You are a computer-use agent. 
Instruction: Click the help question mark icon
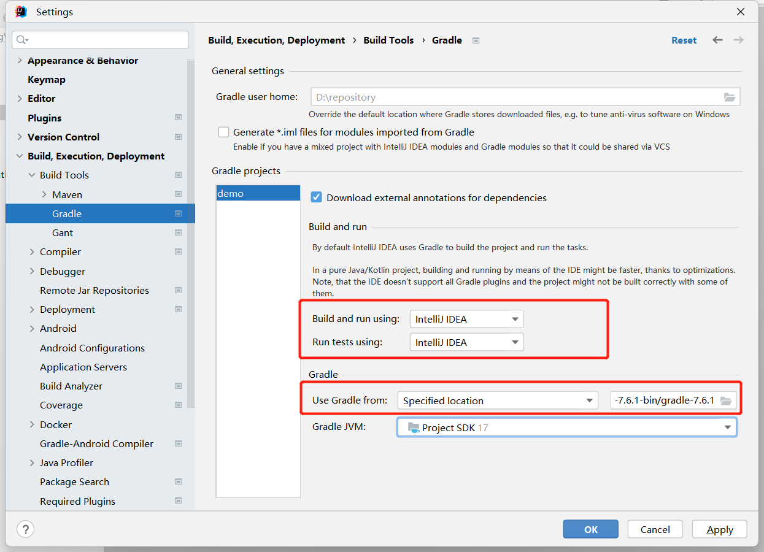(25, 529)
